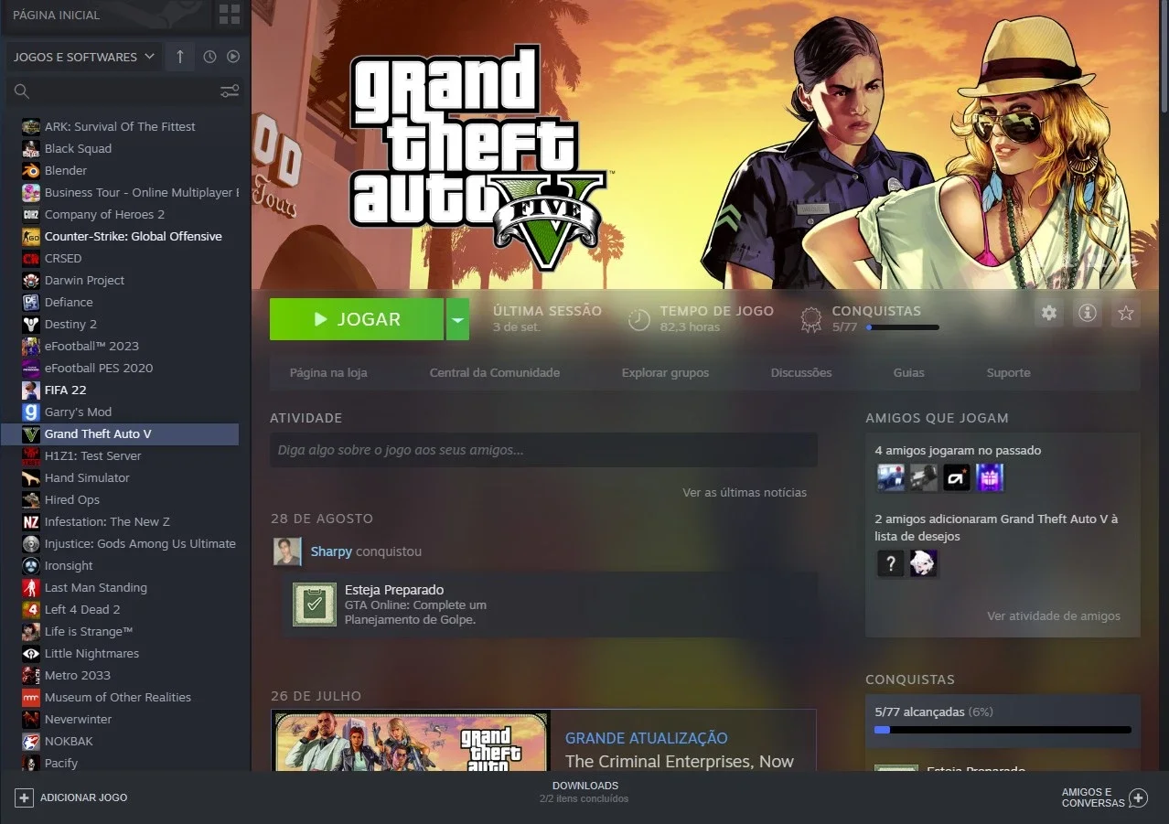The image size is (1169, 824).
Task: Click the Destiny 2 icon
Action: [x=31, y=324]
